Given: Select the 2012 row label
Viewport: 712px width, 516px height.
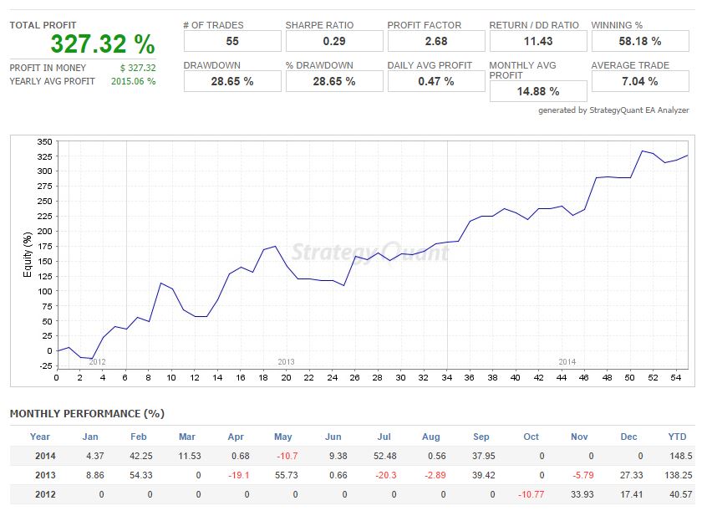Looking at the screenshot, I should [45, 494].
